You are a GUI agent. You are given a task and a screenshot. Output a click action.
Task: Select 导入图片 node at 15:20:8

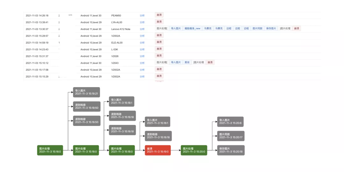click(x=230, y=121)
